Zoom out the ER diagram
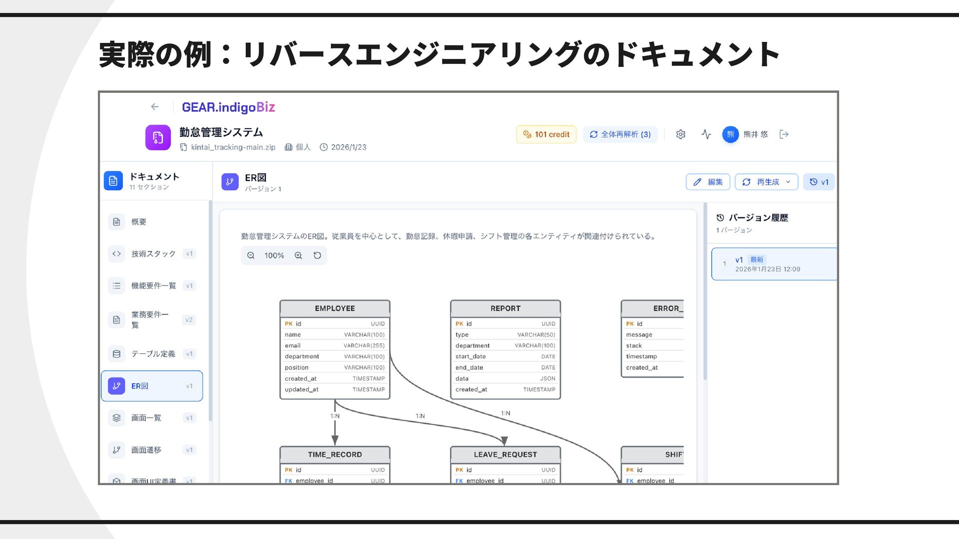This screenshot has height=539, width=959. tap(251, 256)
